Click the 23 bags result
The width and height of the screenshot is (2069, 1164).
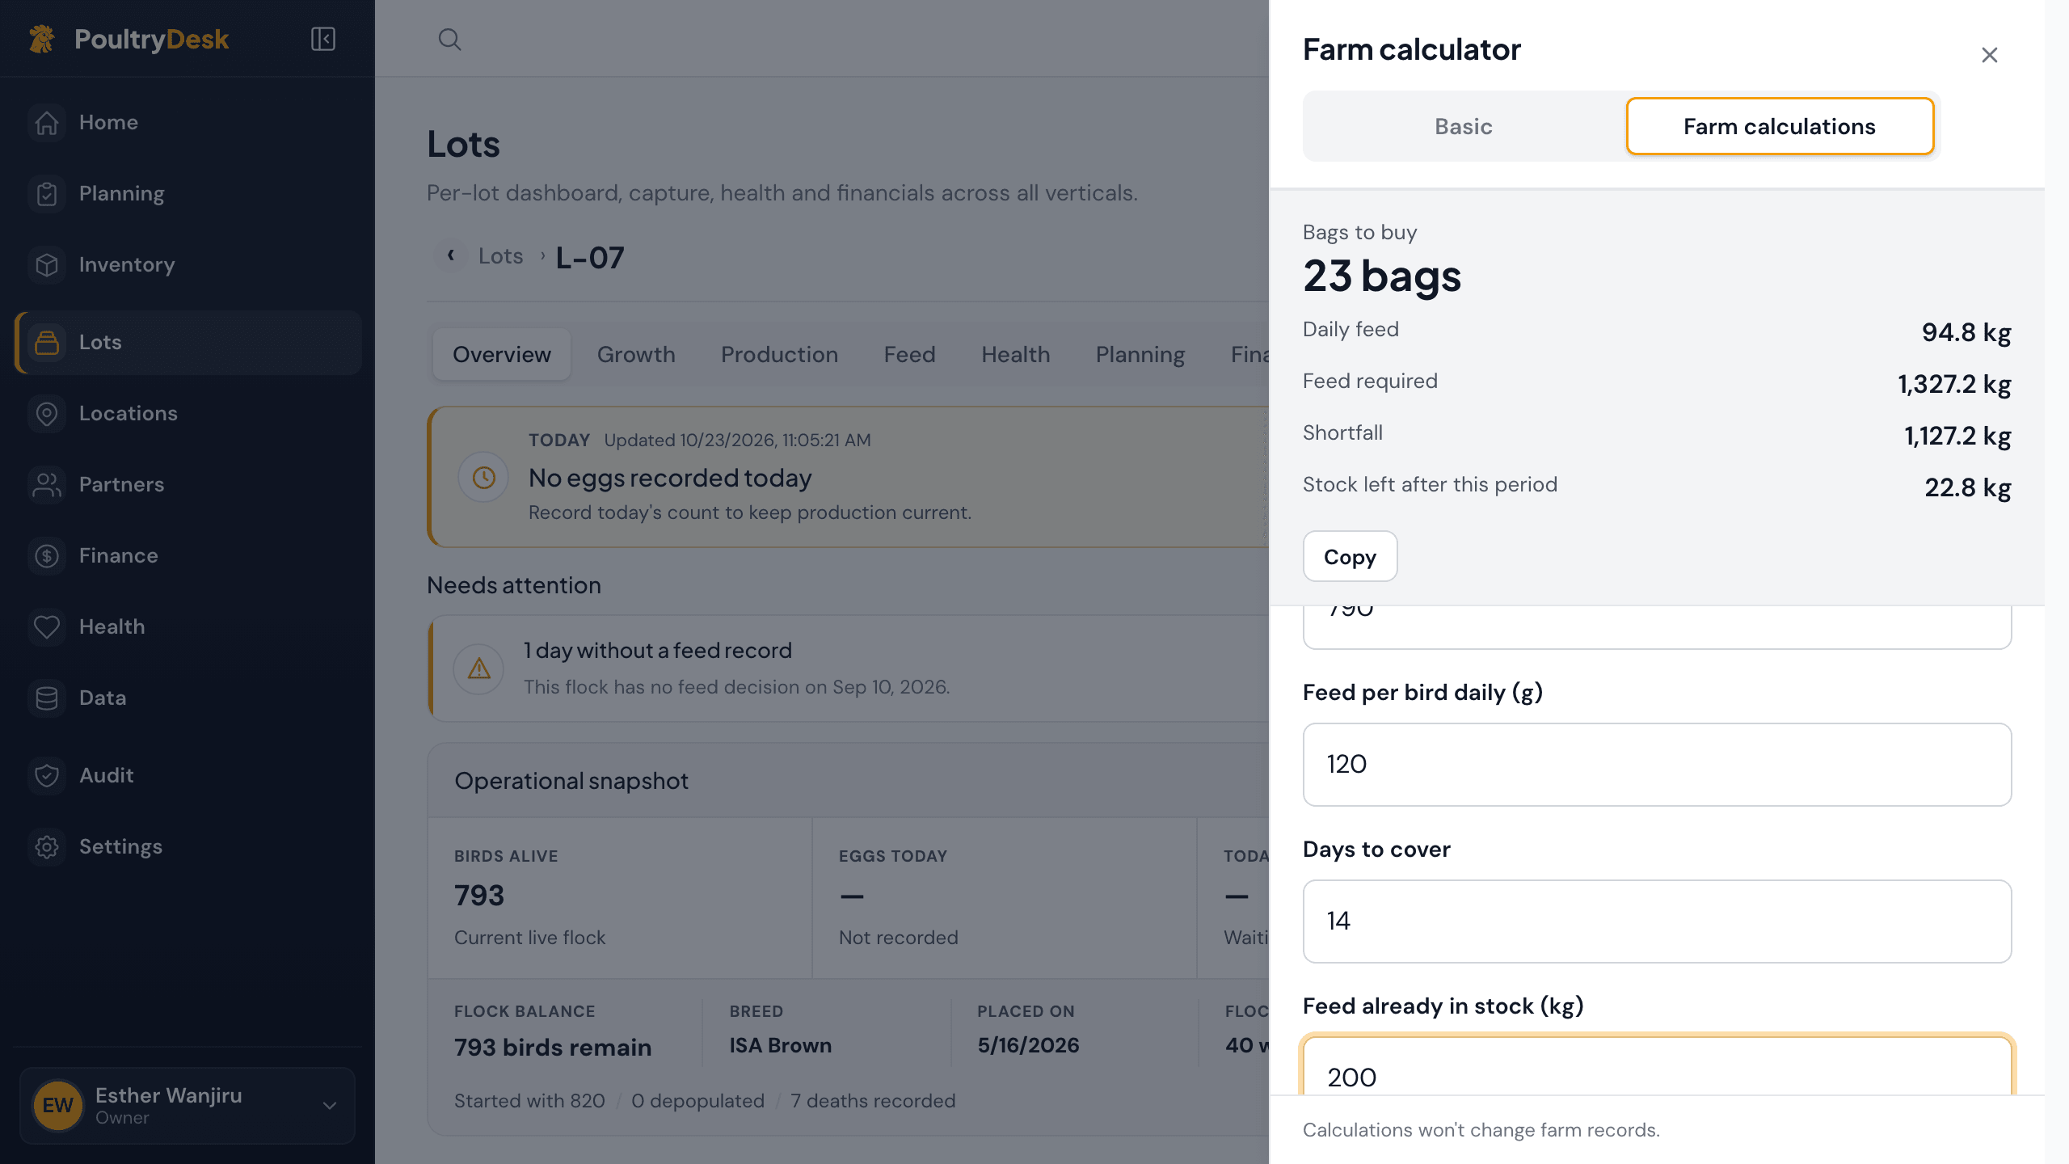point(1382,276)
